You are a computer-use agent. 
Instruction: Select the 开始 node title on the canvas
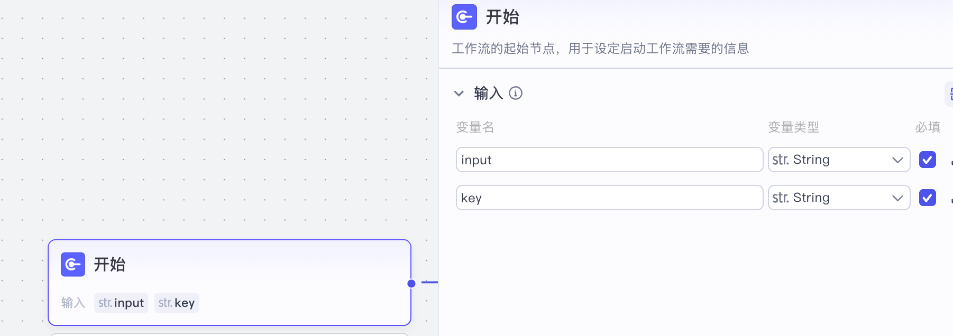(109, 264)
